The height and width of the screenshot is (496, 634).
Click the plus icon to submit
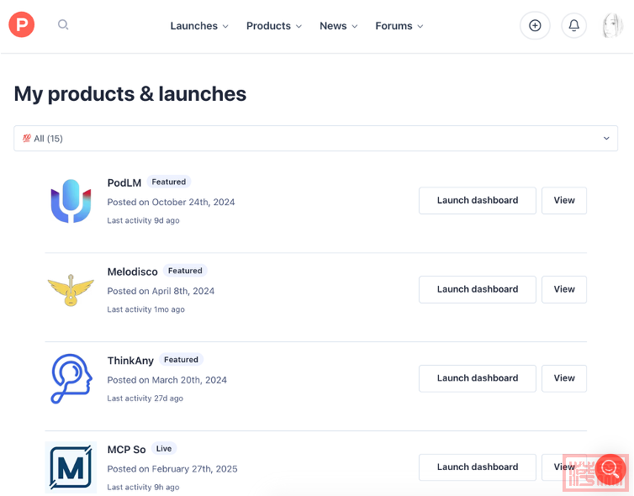[x=535, y=26]
